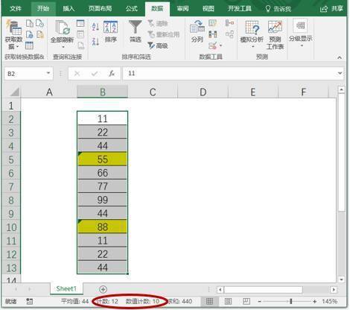The image size is (350, 310).
Task: Switch to Page Break Preview in status bar
Action: click(x=246, y=301)
